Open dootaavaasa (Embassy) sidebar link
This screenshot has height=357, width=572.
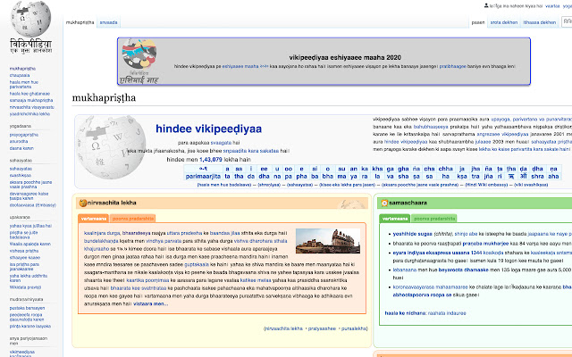[x=33, y=205]
